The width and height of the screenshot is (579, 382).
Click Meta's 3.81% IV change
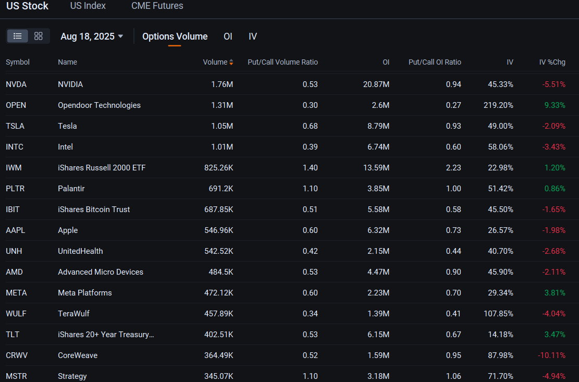tap(555, 293)
